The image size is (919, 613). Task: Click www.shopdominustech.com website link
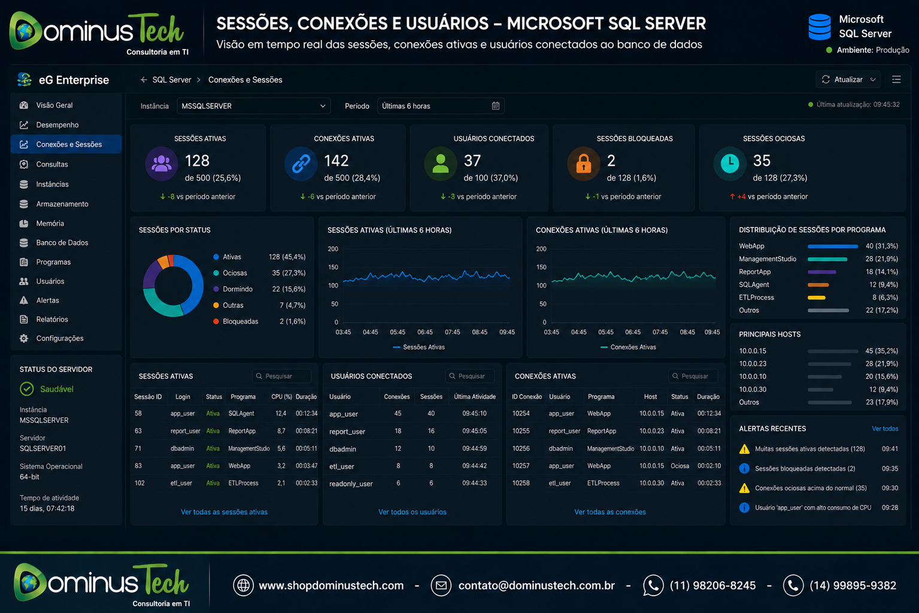(x=331, y=585)
